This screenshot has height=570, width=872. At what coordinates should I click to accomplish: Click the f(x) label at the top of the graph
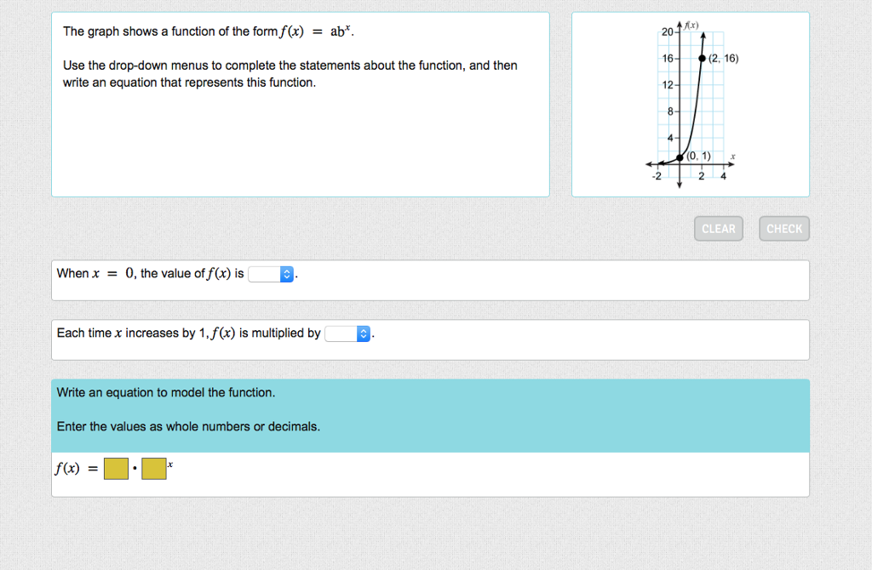click(x=691, y=25)
